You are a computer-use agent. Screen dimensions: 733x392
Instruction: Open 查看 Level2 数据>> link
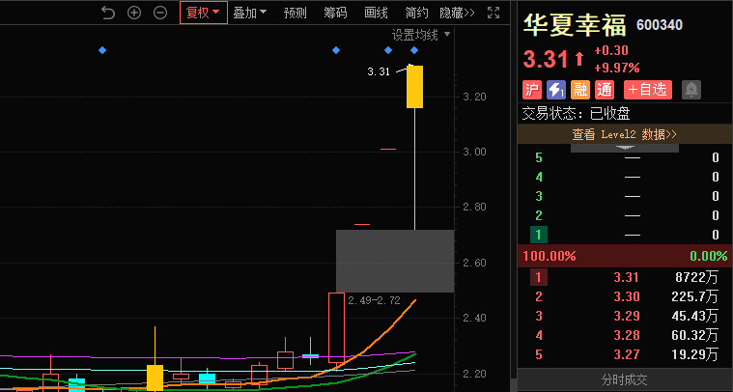pyautogui.click(x=624, y=134)
